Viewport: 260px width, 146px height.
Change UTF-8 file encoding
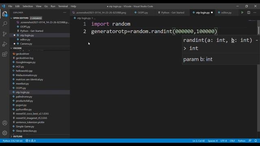[223, 141]
